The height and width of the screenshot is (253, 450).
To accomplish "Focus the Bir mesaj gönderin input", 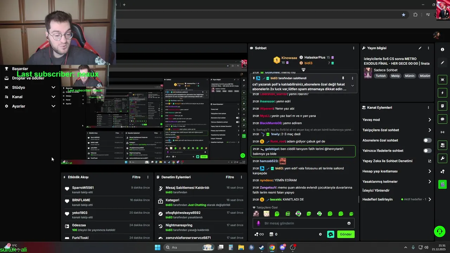I will click(303, 223).
